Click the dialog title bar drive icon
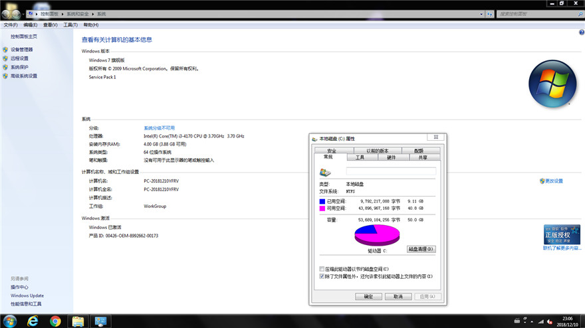 click(314, 139)
